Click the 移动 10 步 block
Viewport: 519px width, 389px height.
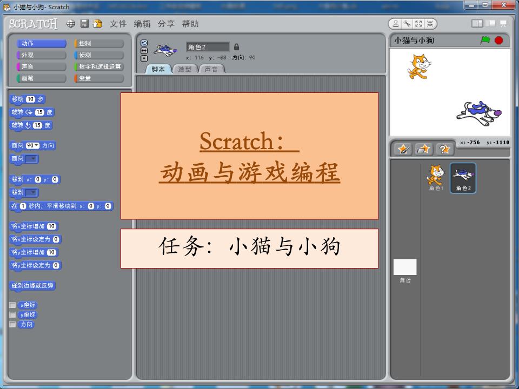28,99
